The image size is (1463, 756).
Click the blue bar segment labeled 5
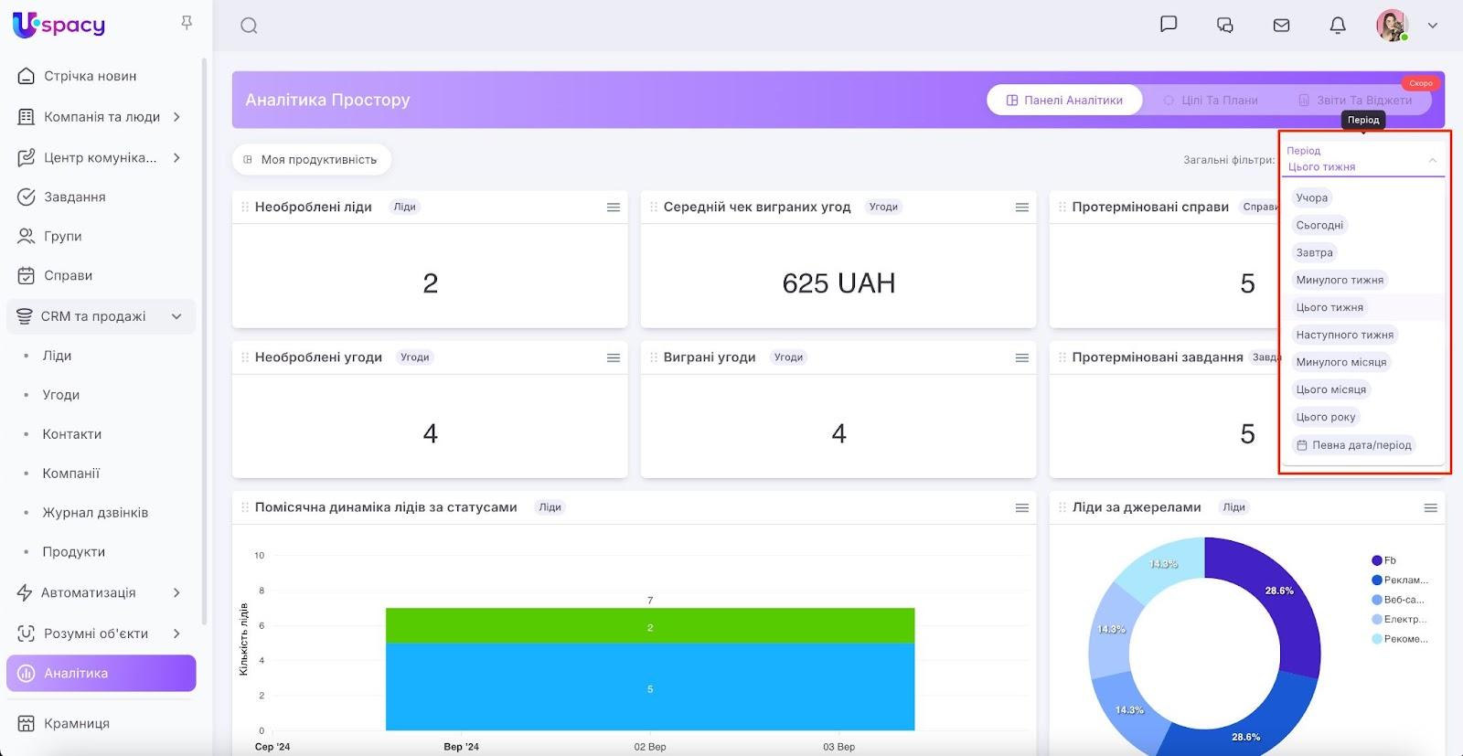[x=650, y=687]
